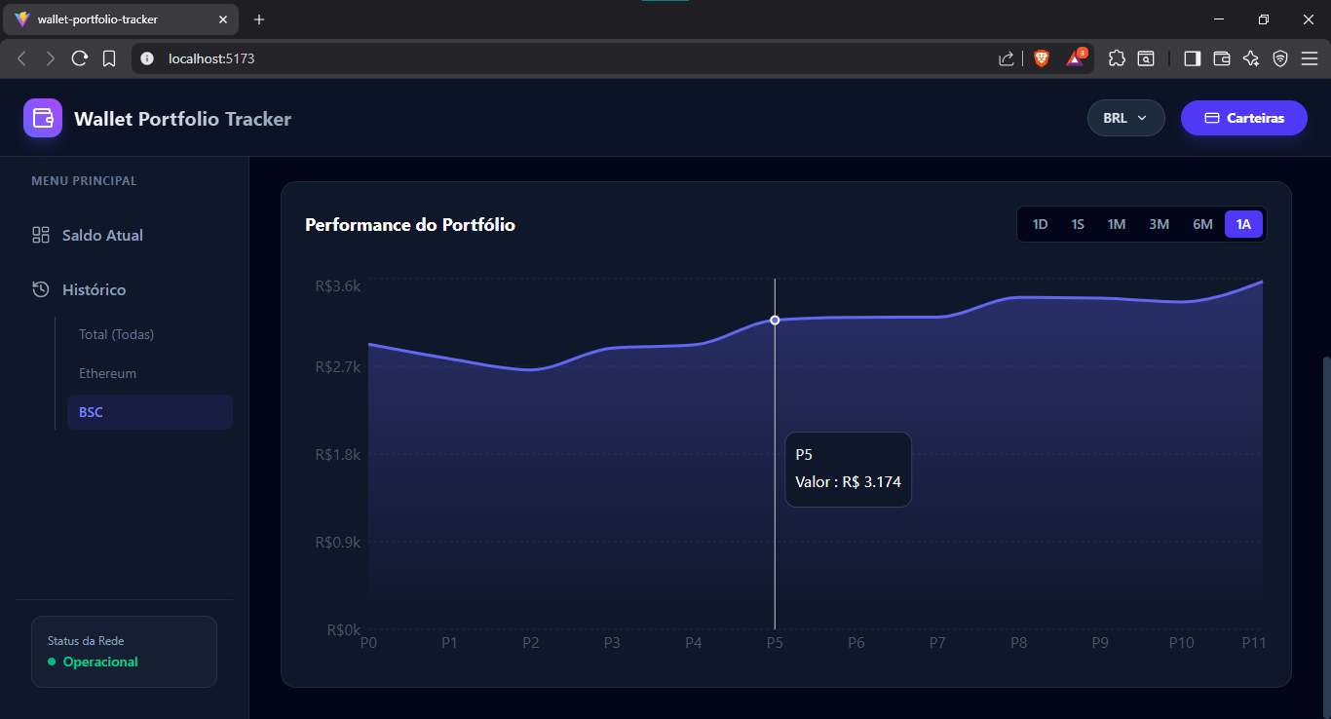Click the bookmark icon in the address bar
Screen dimensions: 1331x719
[109, 57]
